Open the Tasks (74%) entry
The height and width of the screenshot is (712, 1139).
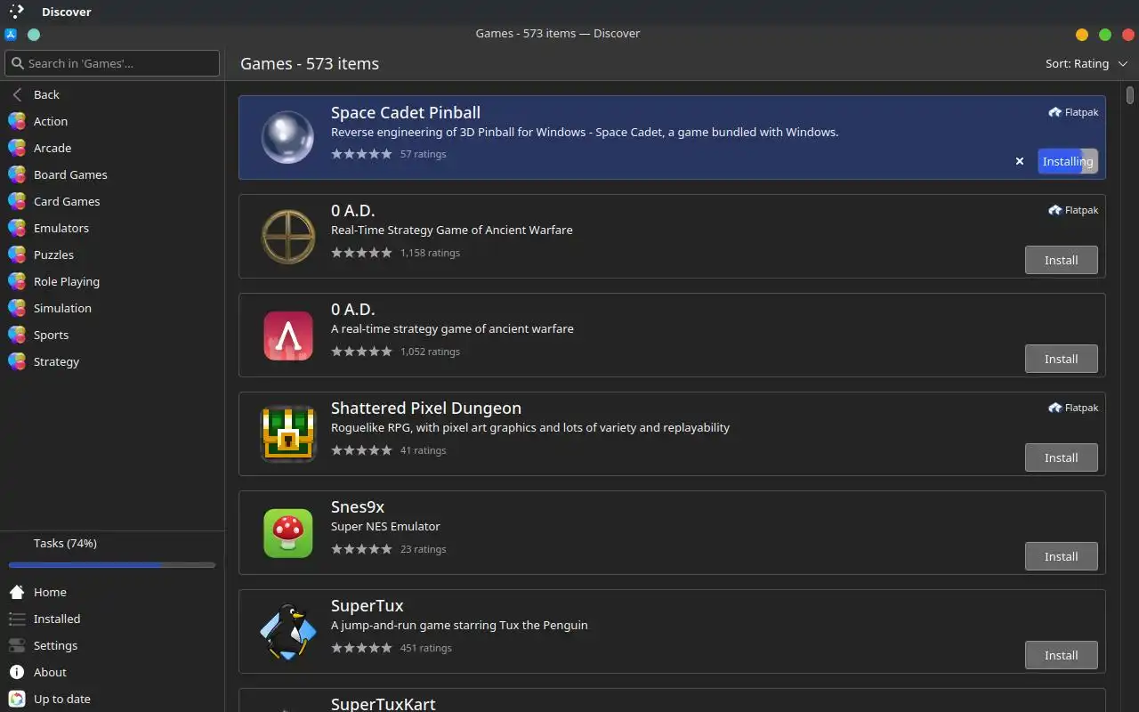pyautogui.click(x=112, y=543)
